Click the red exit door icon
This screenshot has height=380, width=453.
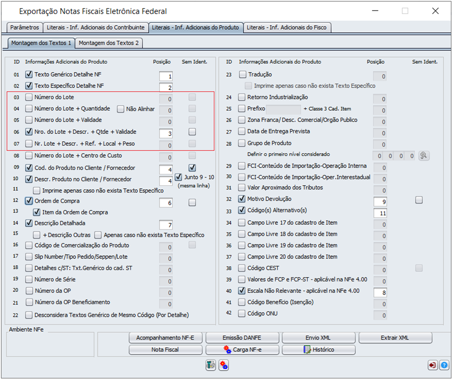pos(433,365)
